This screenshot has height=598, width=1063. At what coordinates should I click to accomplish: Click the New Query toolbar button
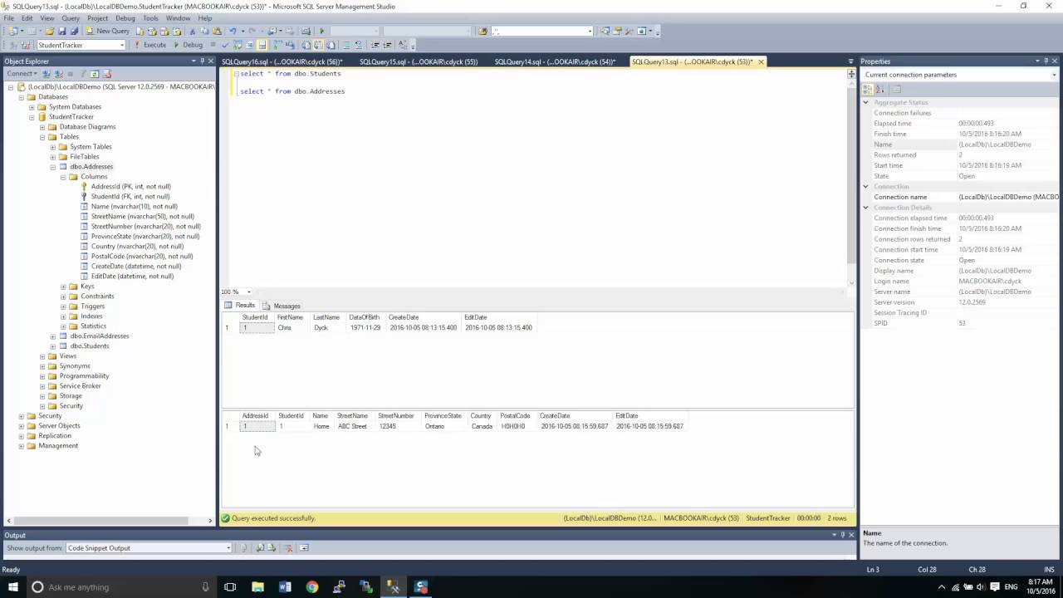tap(108, 31)
